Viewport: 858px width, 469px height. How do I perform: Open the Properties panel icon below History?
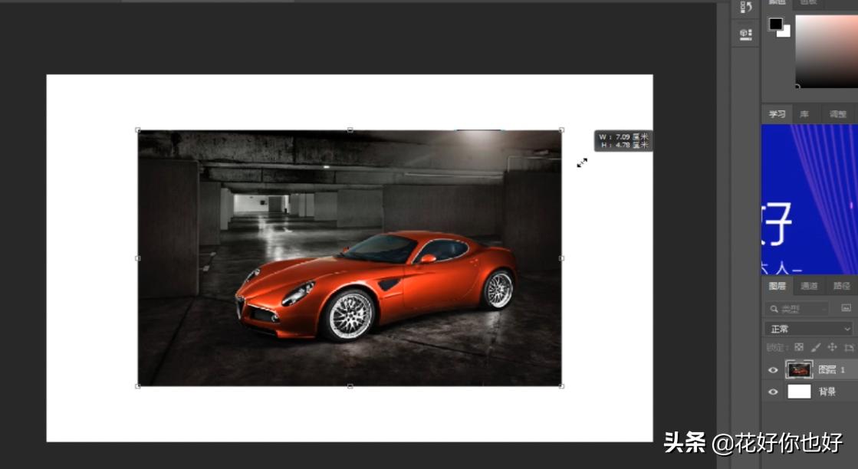pyautogui.click(x=746, y=34)
